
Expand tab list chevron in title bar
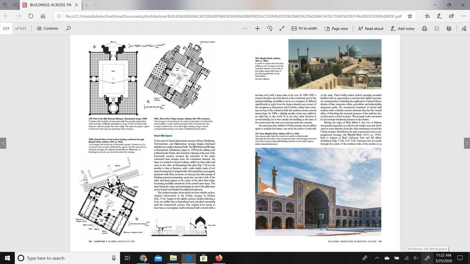click(96, 5)
